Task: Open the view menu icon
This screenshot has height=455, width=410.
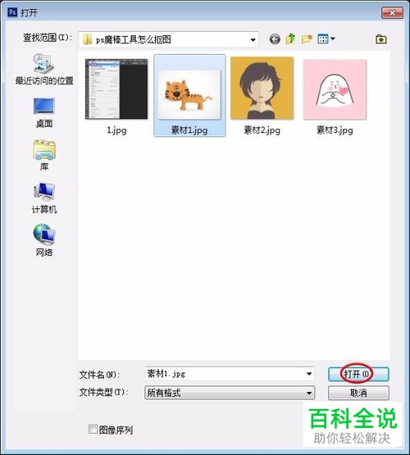Action: coord(323,39)
